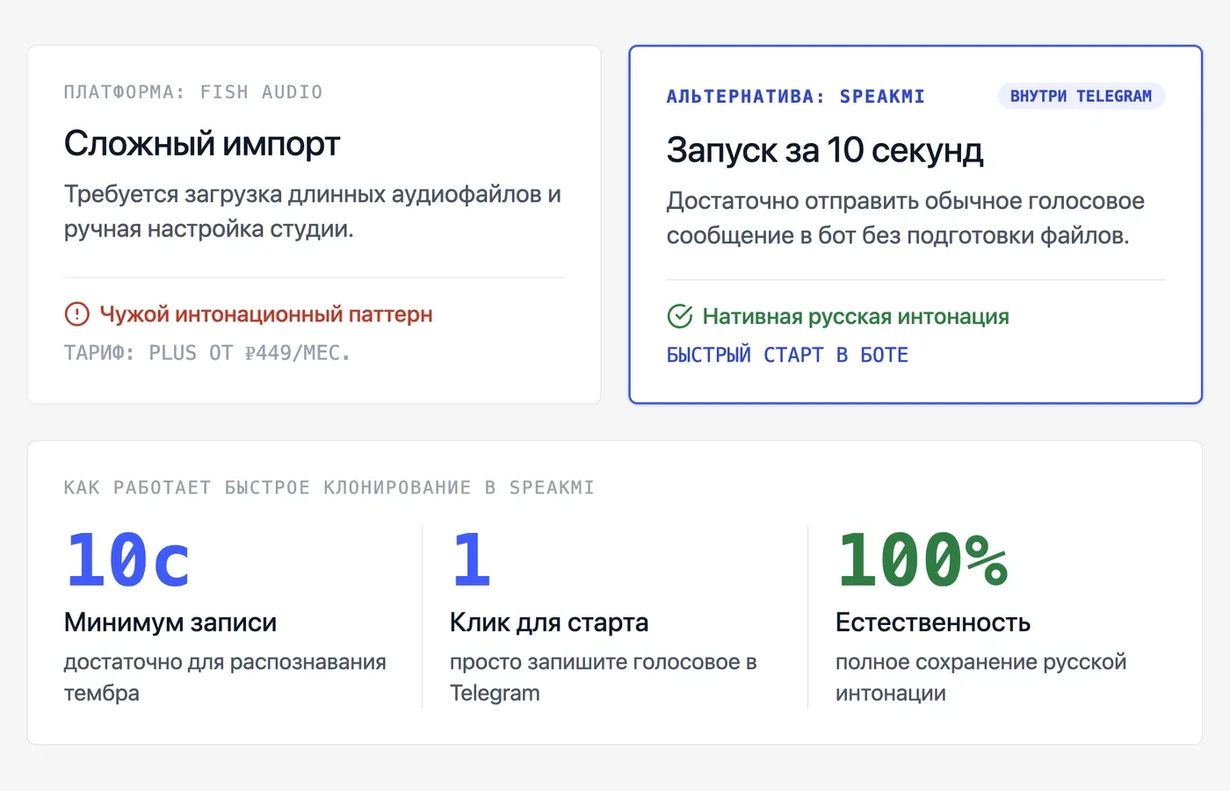Click the Достаточно отправить обычное голосовое paragraph
Image resolution: width=1230 pixels, height=791 pixels.
click(x=906, y=218)
